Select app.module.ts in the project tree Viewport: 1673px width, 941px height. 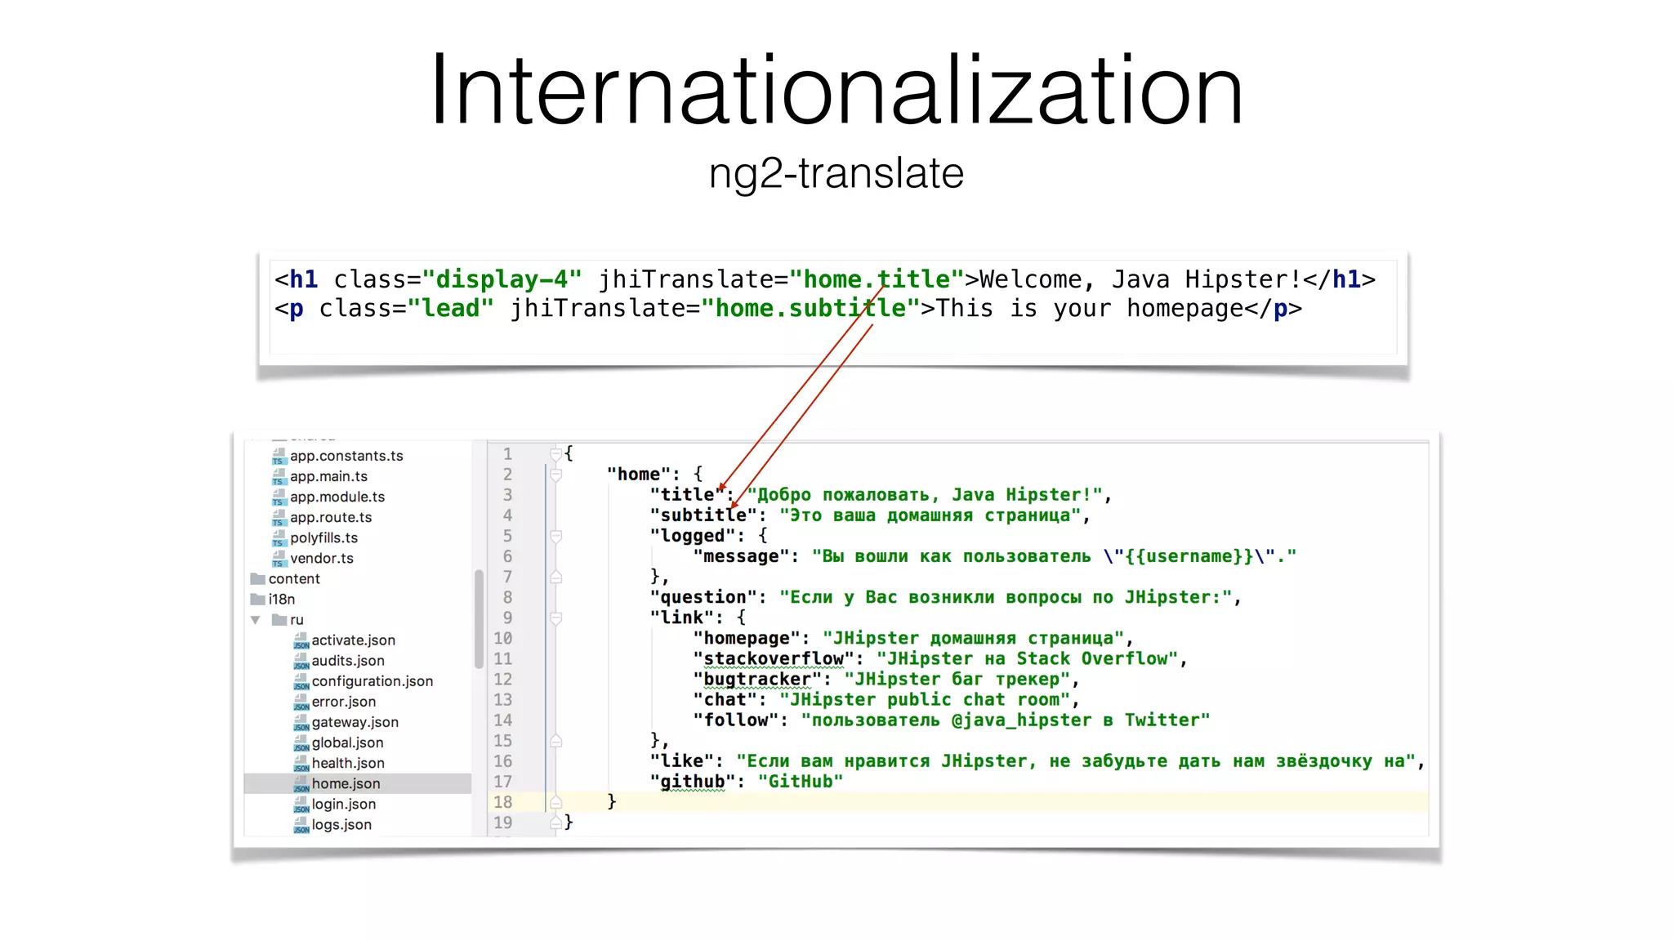[337, 497]
